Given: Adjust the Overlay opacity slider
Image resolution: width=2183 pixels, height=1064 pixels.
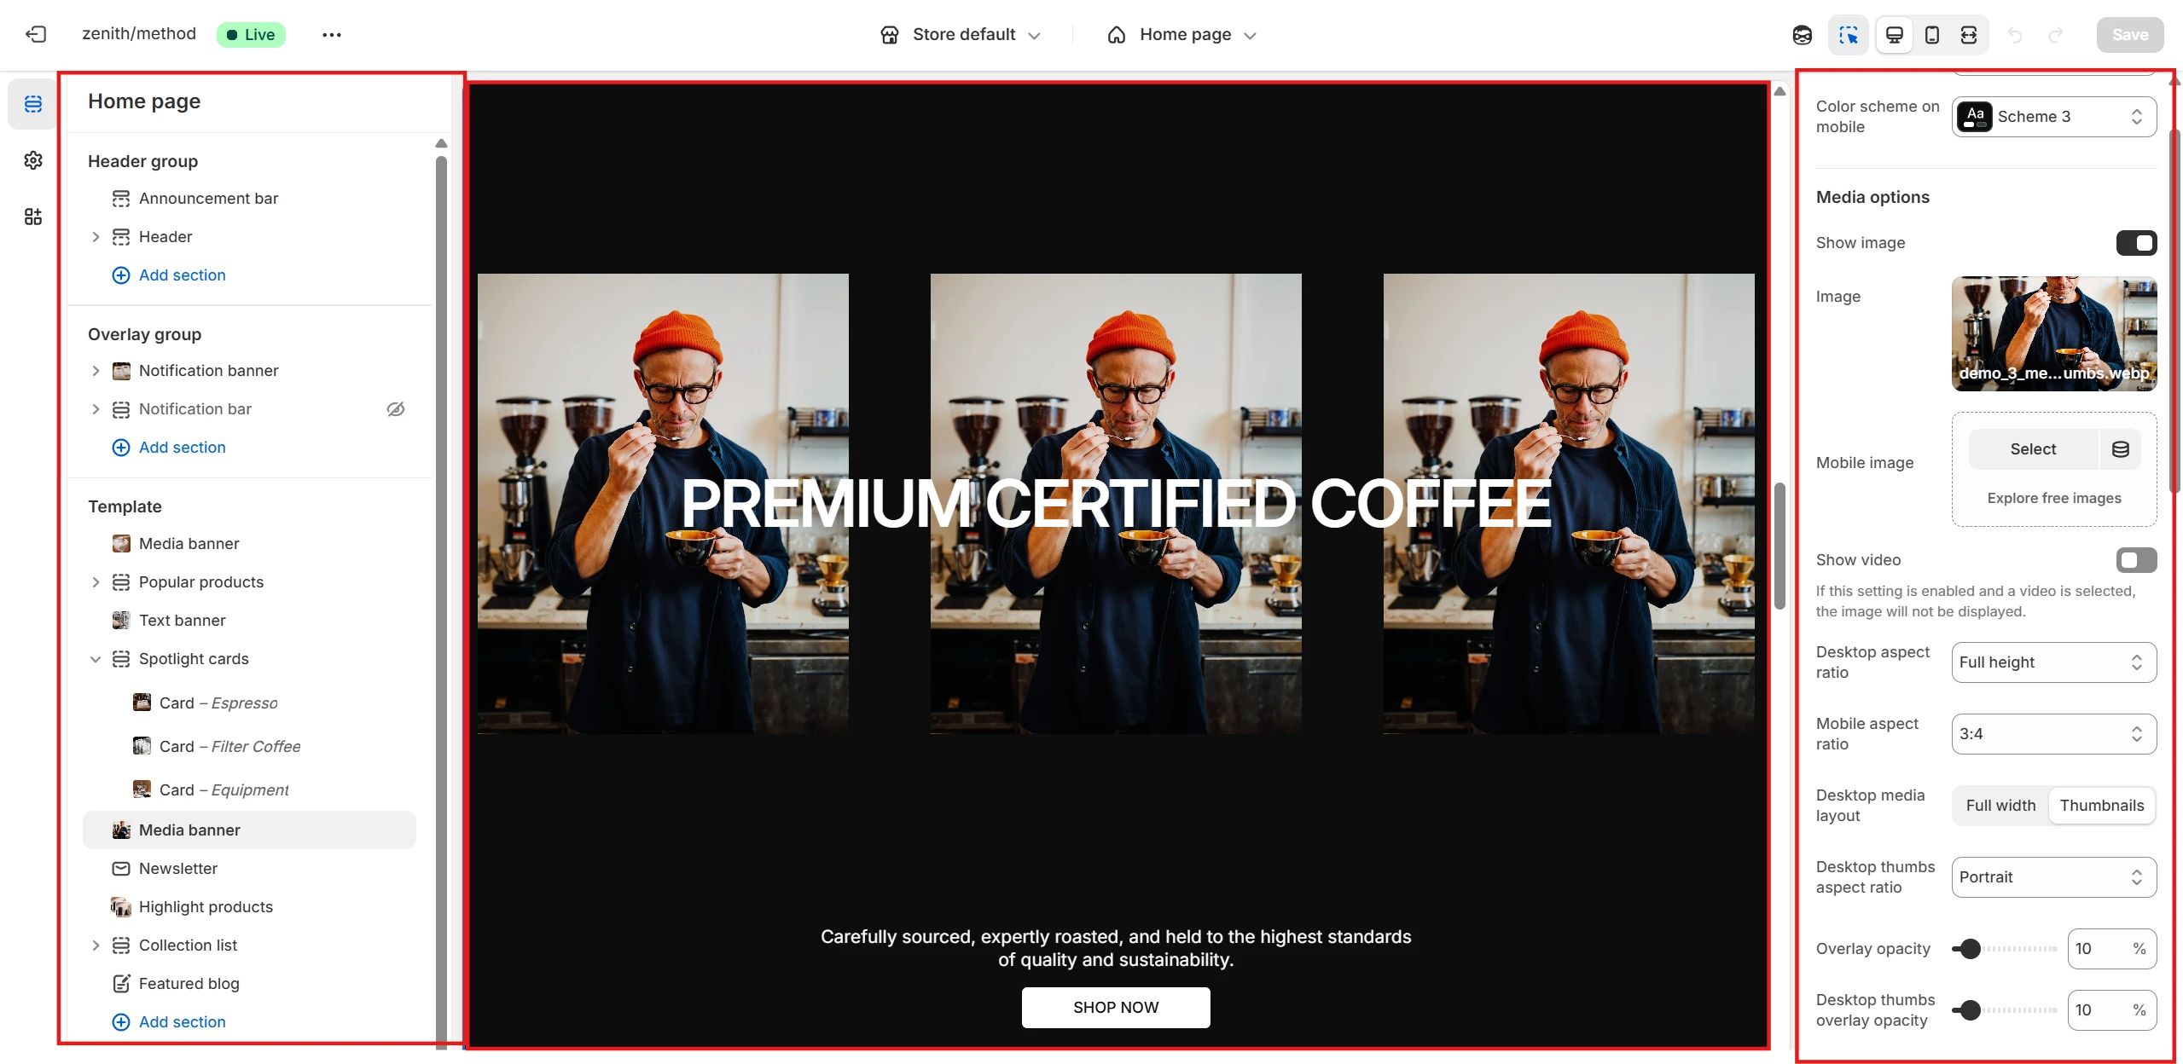Looking at the screenshot, I should pos(1970,949).
